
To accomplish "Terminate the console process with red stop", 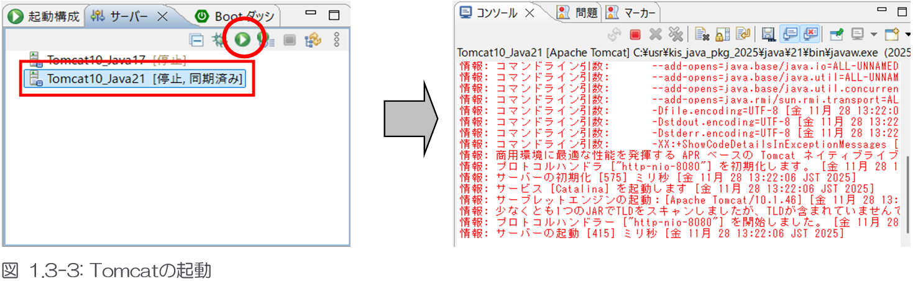I will (x=635, y=33).
